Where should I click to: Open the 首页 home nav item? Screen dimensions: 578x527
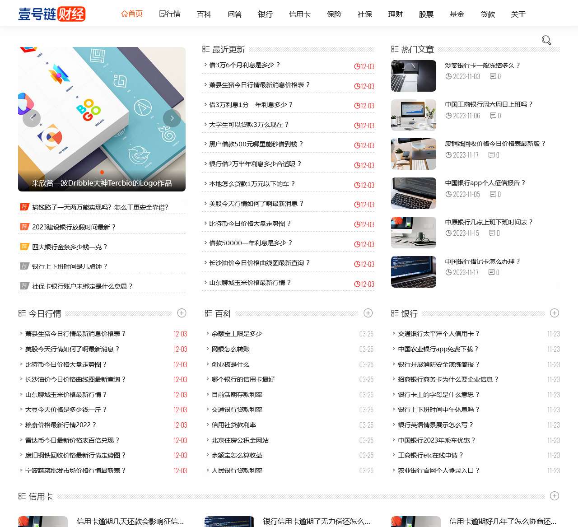132,14
